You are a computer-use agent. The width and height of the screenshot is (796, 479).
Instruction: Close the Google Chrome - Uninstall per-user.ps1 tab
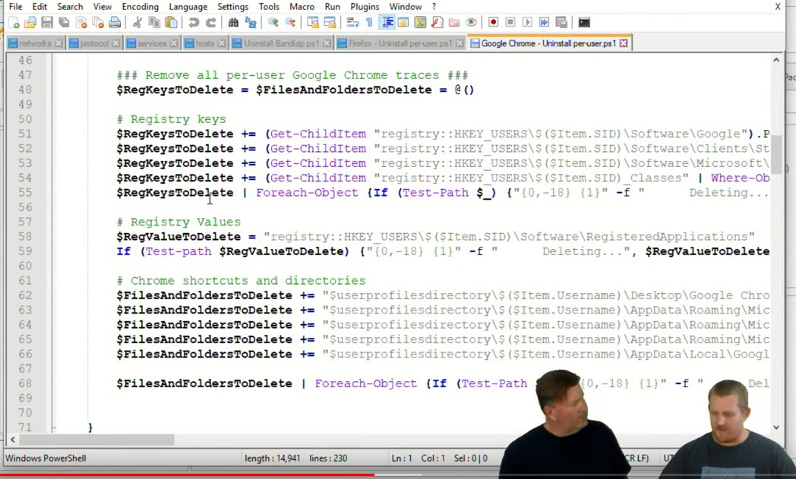tap(624, 43)
